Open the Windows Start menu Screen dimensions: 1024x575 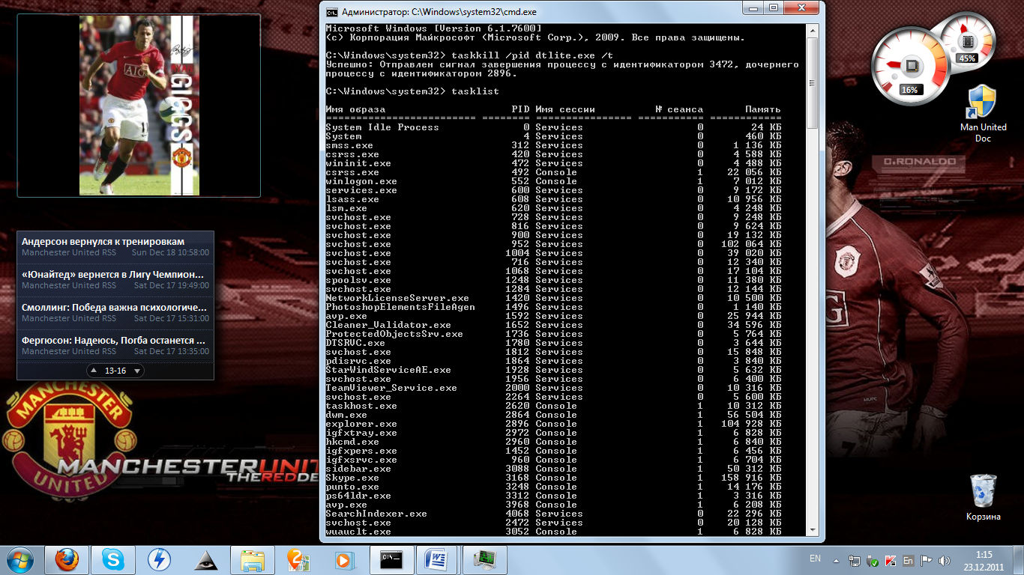click(20, 559)
